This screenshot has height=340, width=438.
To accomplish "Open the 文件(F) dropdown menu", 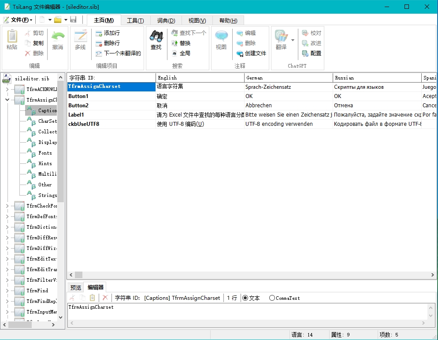I will pyautogui.click(x=18, y=20).
